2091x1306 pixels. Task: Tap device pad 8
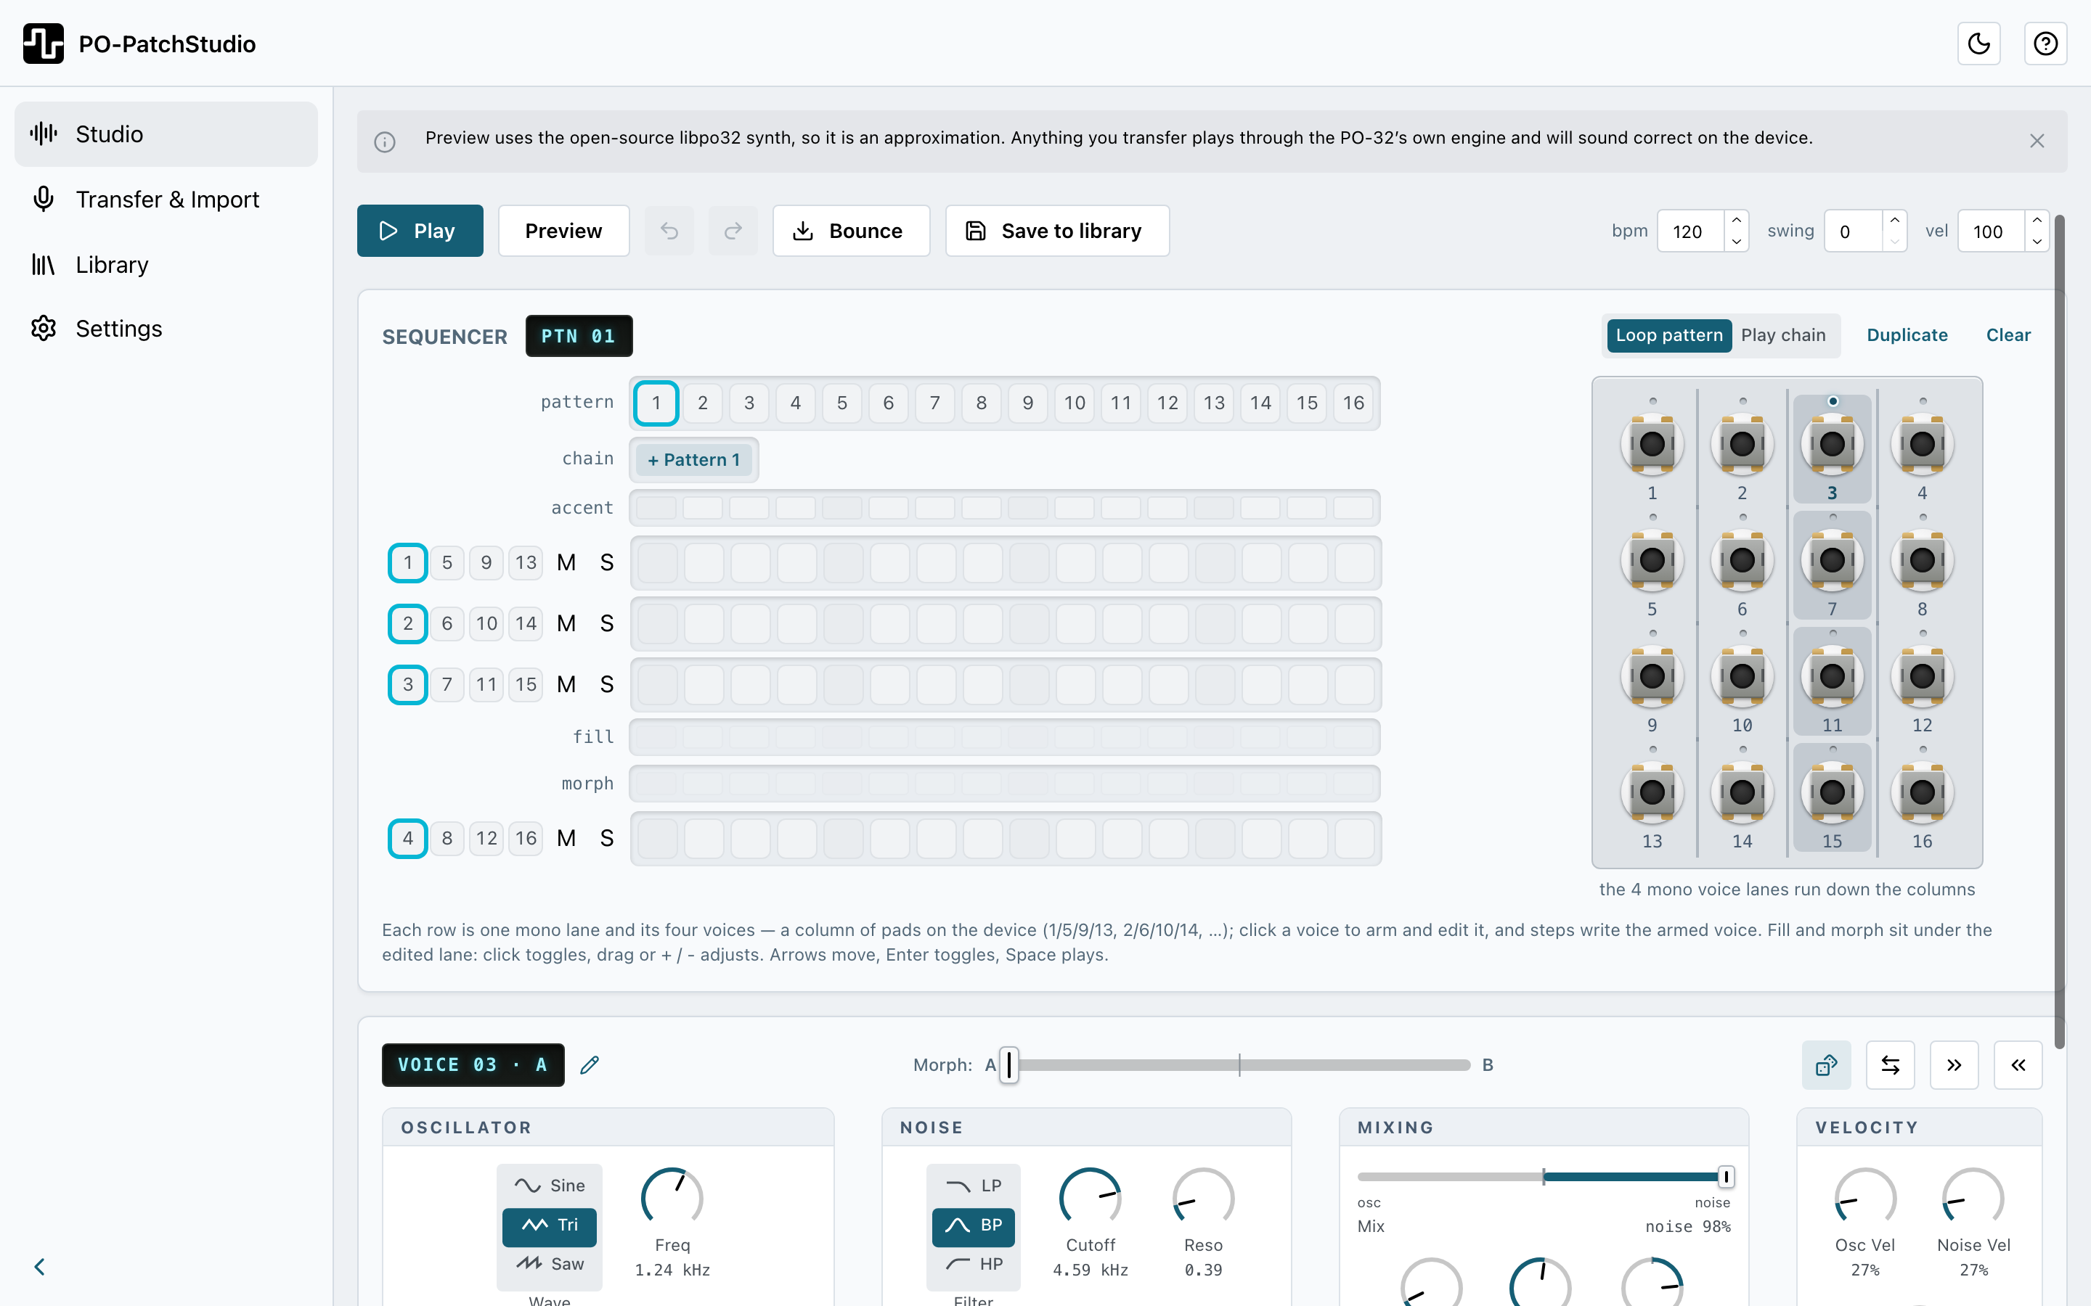(x=1923, y=561)
